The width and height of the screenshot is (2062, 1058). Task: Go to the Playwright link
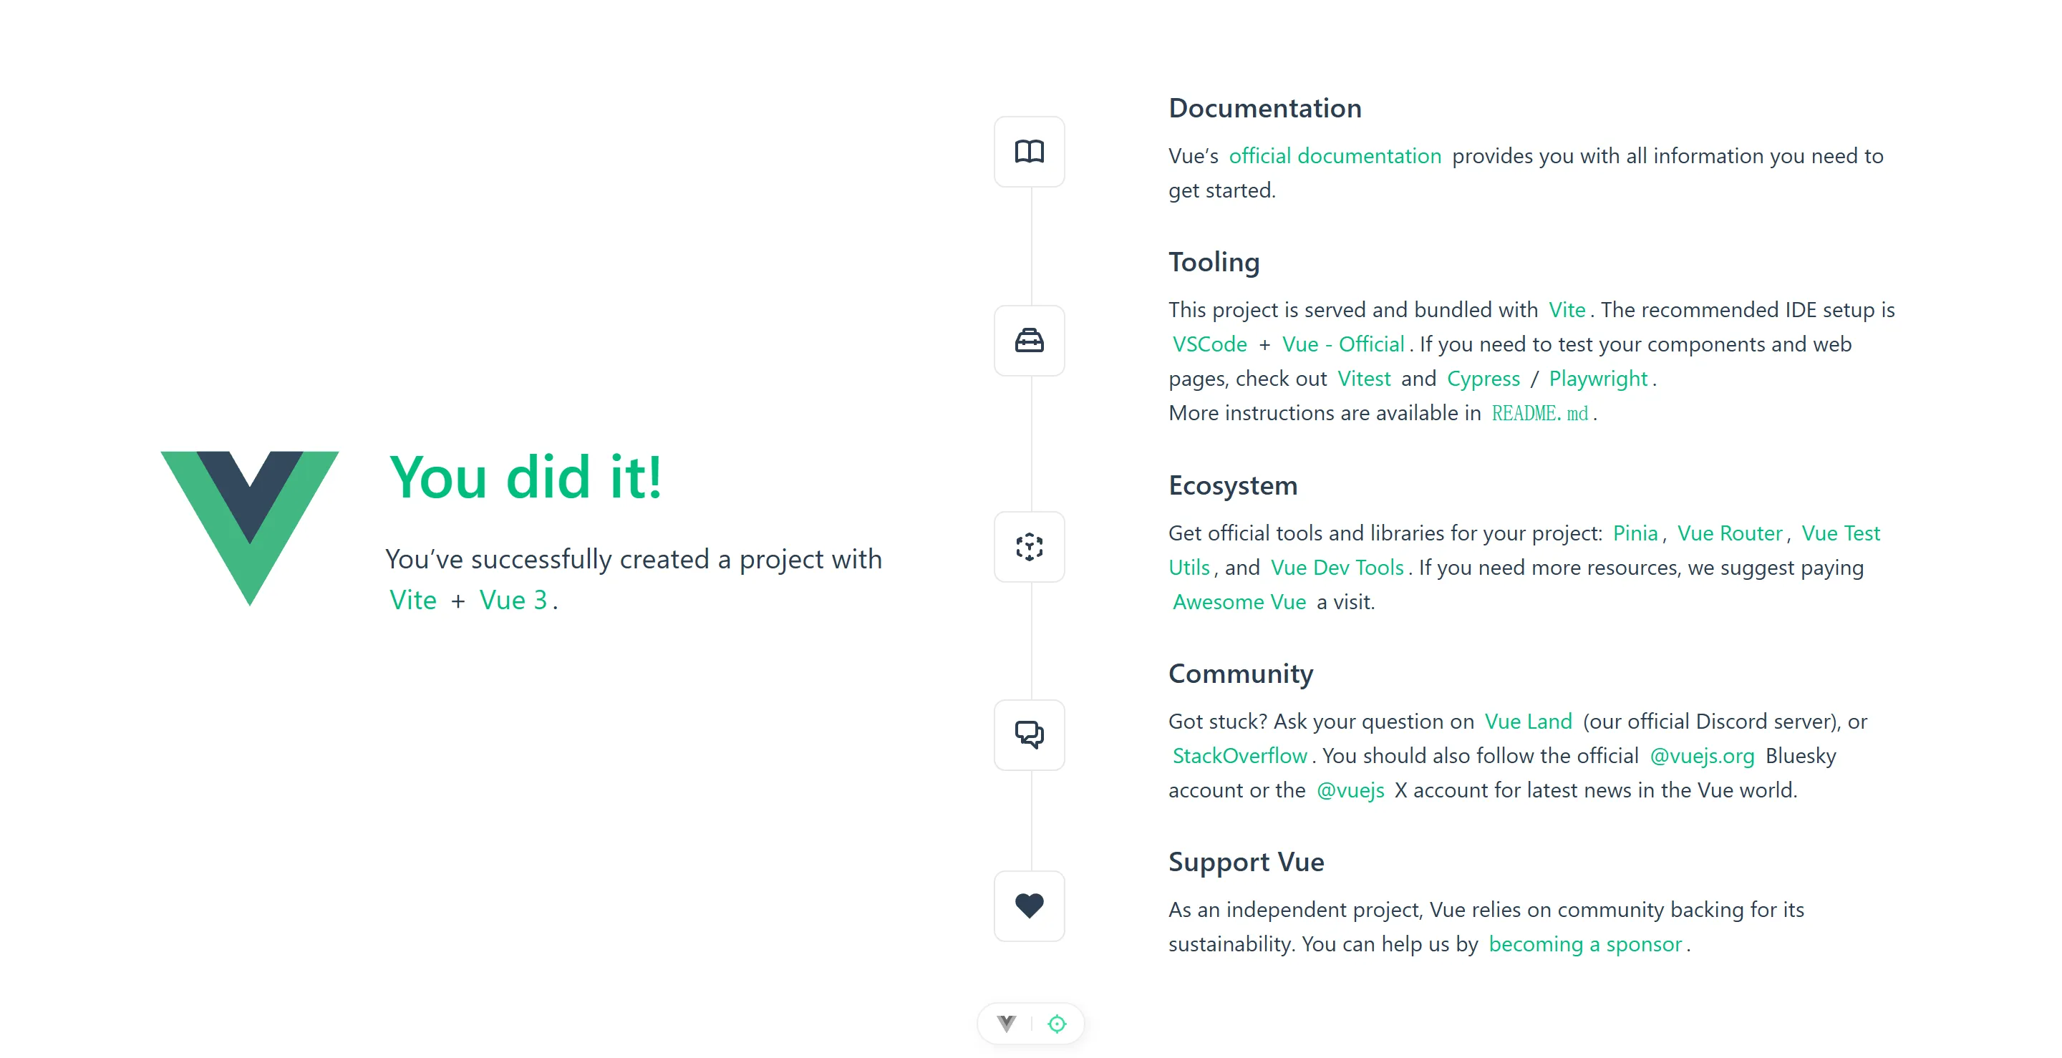1598,379
